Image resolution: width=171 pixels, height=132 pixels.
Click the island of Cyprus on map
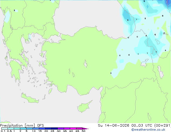(83, 107)
